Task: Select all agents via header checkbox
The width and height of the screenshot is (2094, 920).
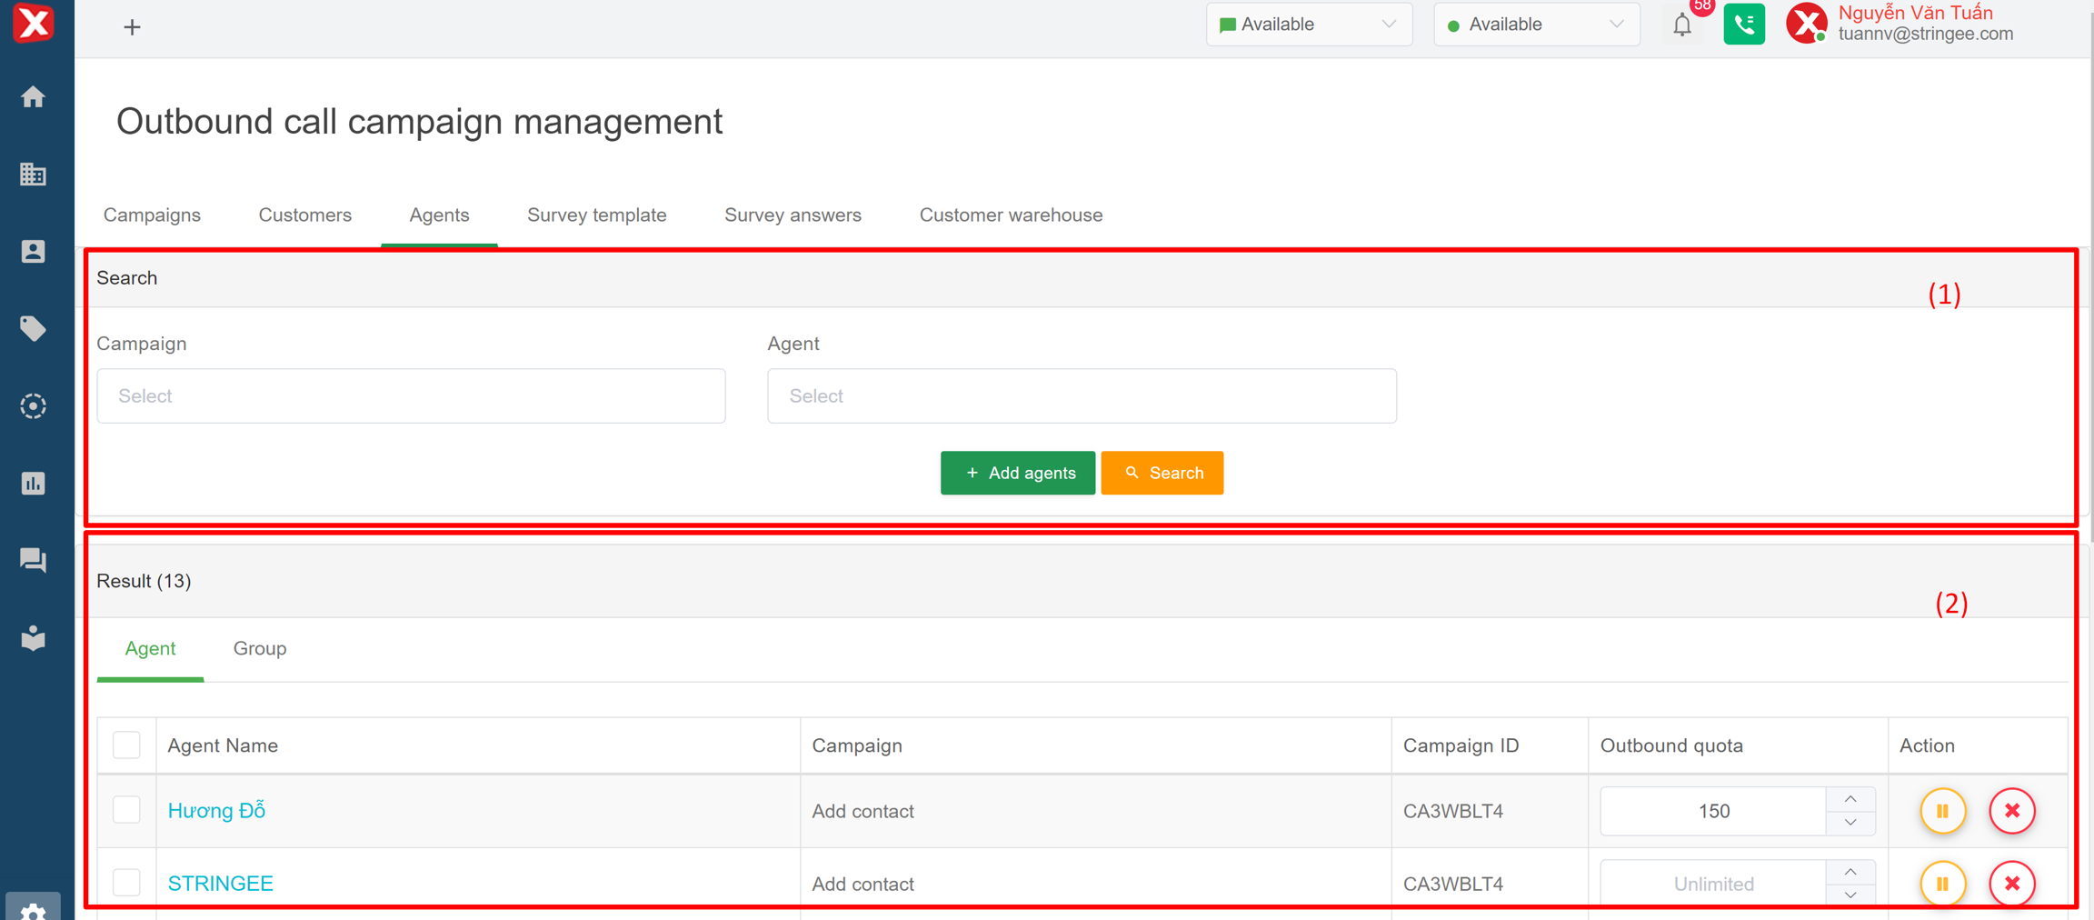Action: tap(126, 745)
